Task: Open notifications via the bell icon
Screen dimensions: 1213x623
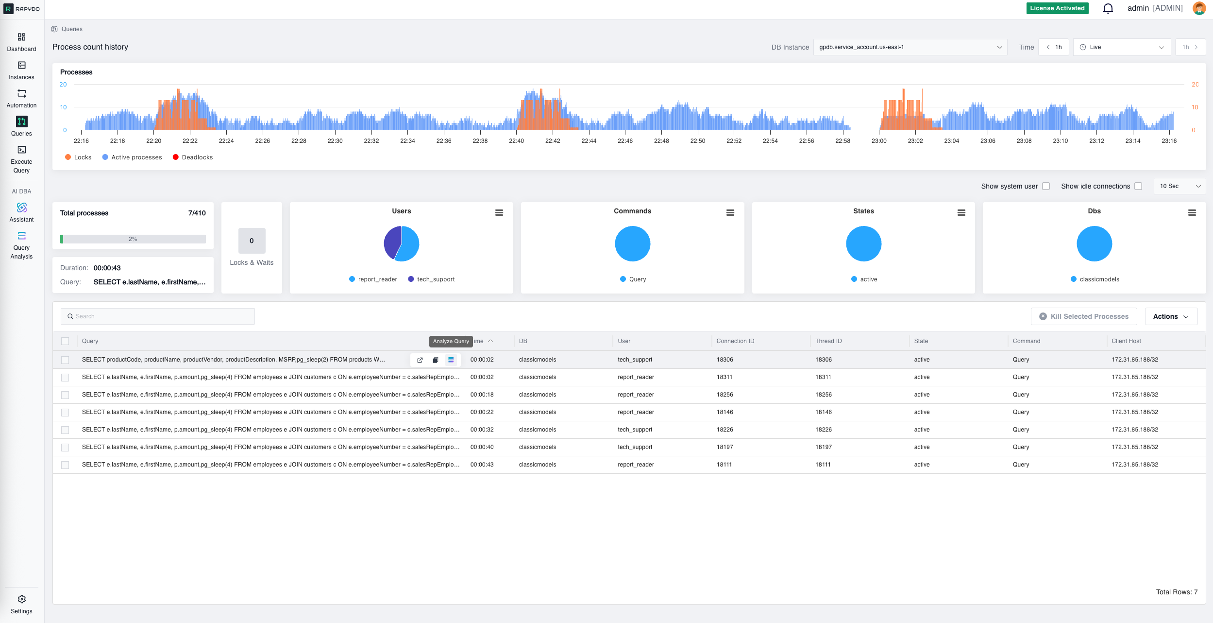Action: pyautogui.click(x=1108, y=8)
